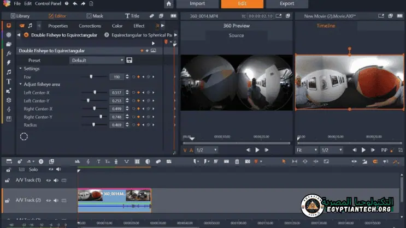This screenshot has width=406, height=228.
Task: Open the source preview 1/2 quality dropdown
Action: point(207,150)
